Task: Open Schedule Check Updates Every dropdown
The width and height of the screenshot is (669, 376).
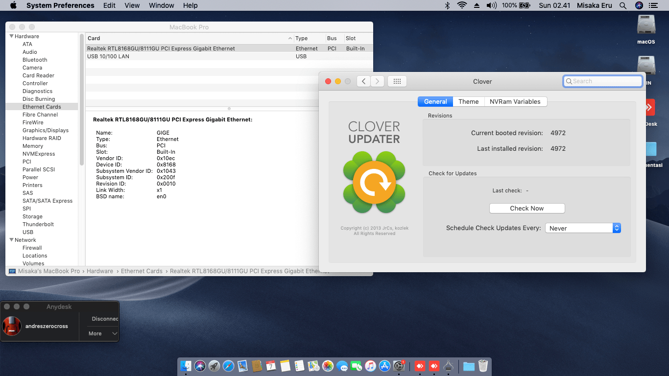Action: [583, 228]
